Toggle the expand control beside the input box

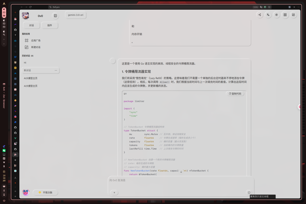249,192
